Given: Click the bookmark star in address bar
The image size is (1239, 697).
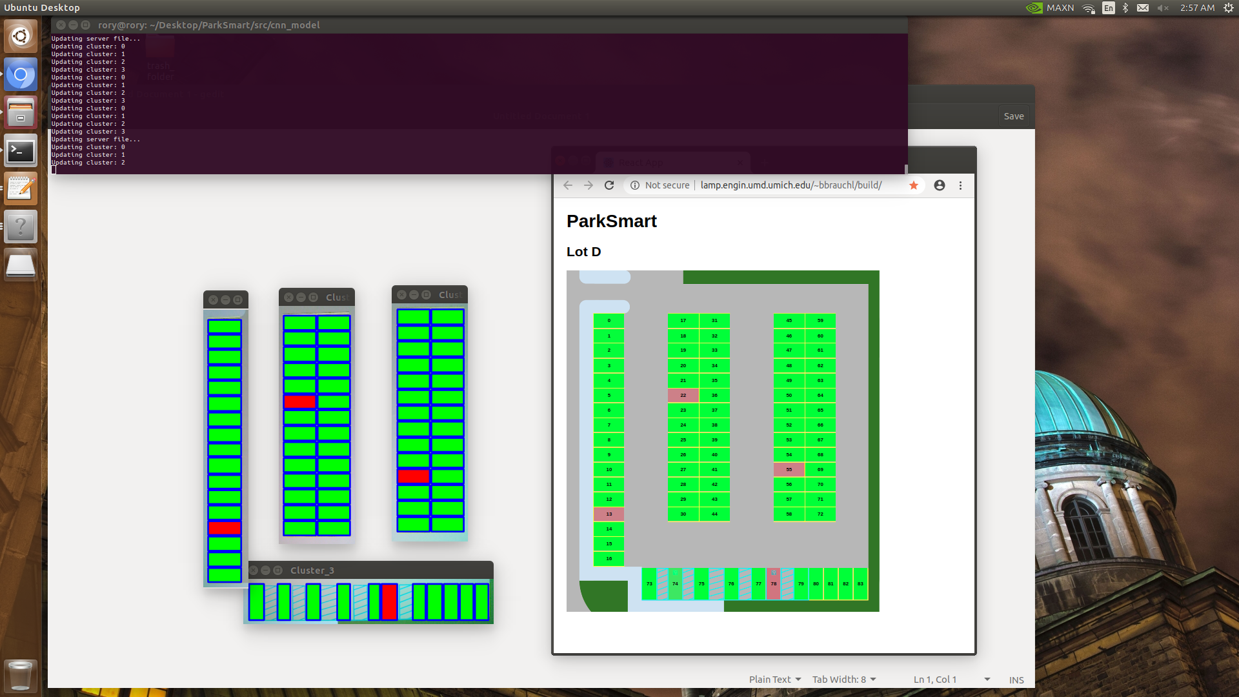Looking at the screenshot, I should (914, 185).
